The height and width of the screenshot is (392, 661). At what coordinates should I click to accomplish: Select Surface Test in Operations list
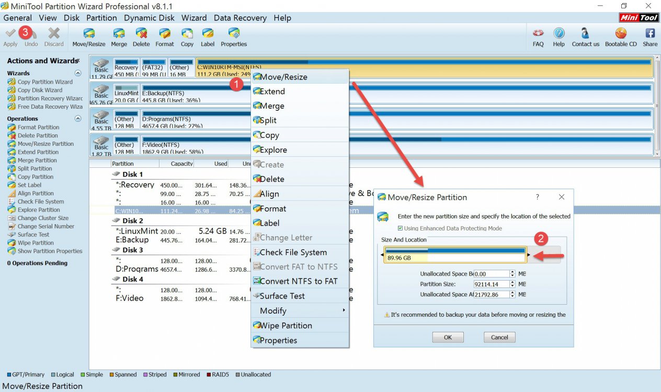(x=29, y=235)
